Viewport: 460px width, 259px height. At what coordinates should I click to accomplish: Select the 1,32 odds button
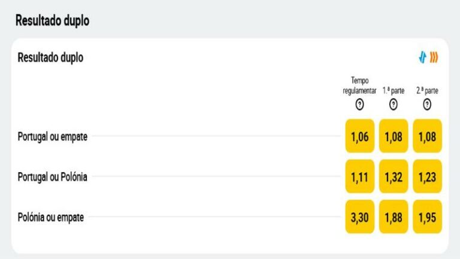394,176
